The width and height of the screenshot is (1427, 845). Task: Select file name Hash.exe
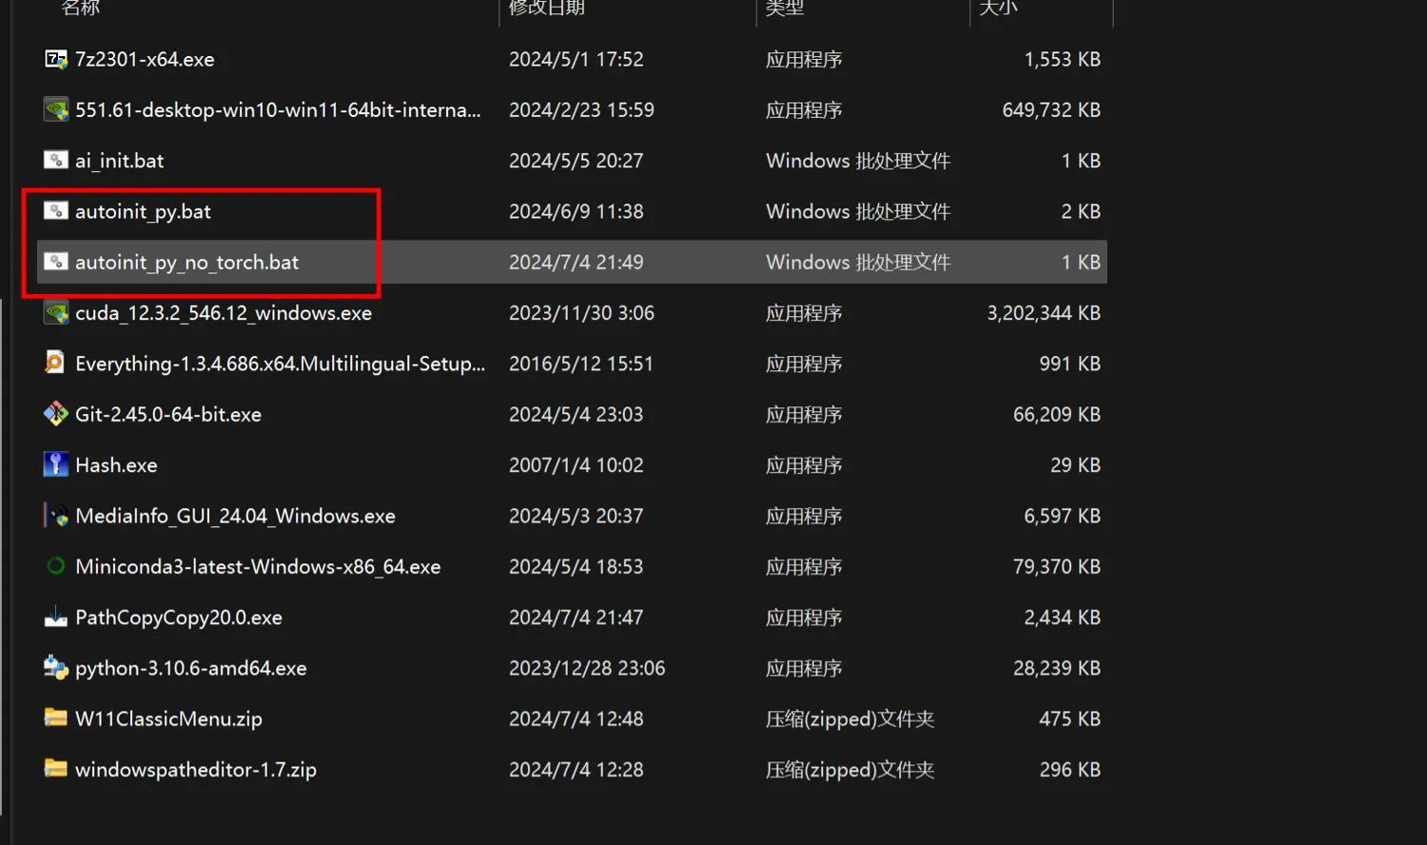point(116,465)
